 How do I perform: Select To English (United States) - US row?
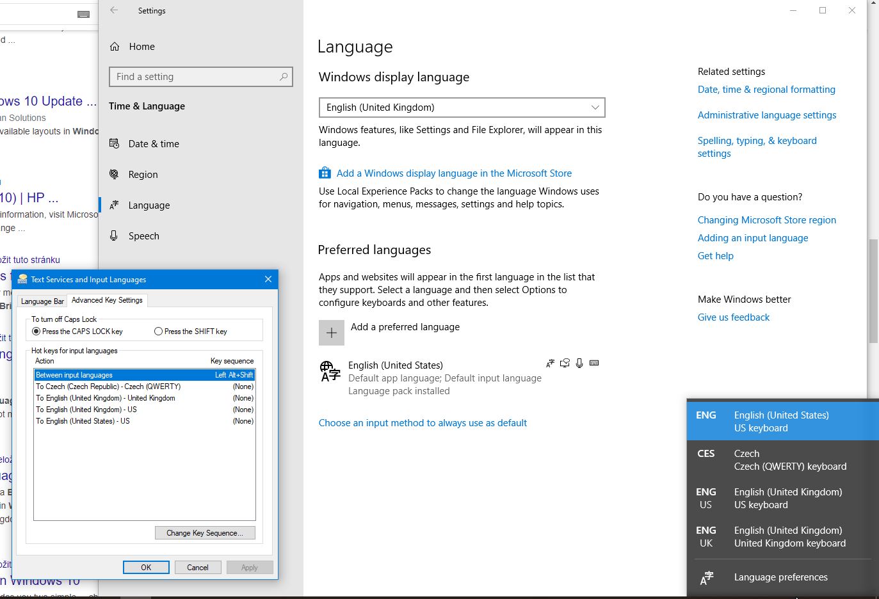[x=145, y=421]
